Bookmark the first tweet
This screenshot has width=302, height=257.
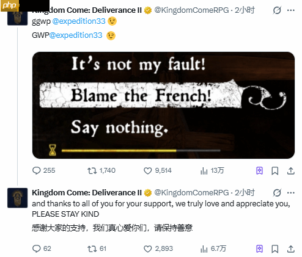[x=275, y=171]
